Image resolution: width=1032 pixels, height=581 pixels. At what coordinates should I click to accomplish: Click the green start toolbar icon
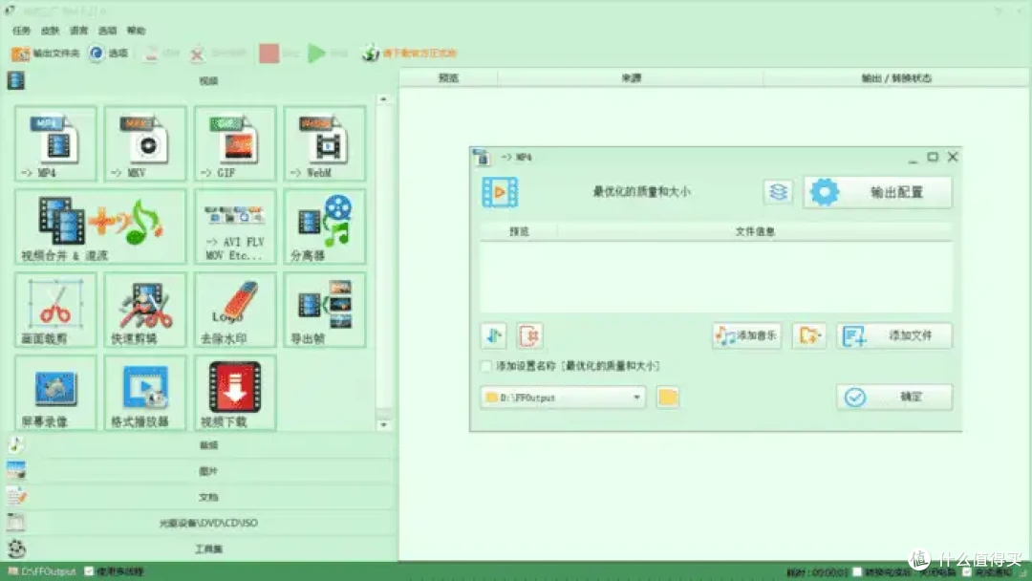click(x=316, y=54)
